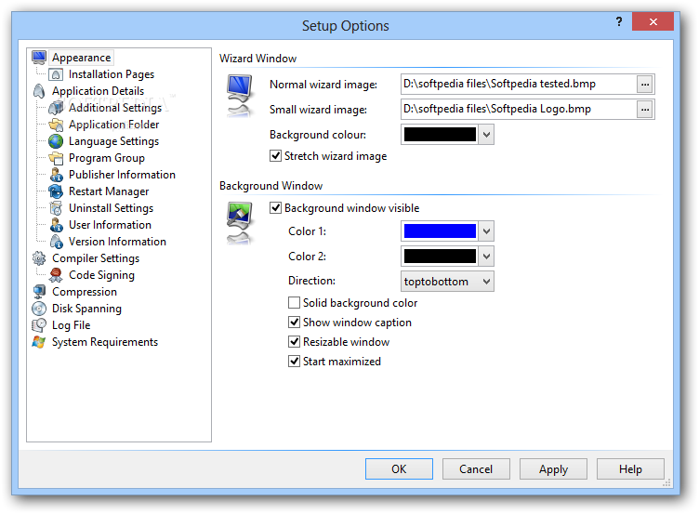
Task: Select Application Folder tree label
Action: pos(113,125)
